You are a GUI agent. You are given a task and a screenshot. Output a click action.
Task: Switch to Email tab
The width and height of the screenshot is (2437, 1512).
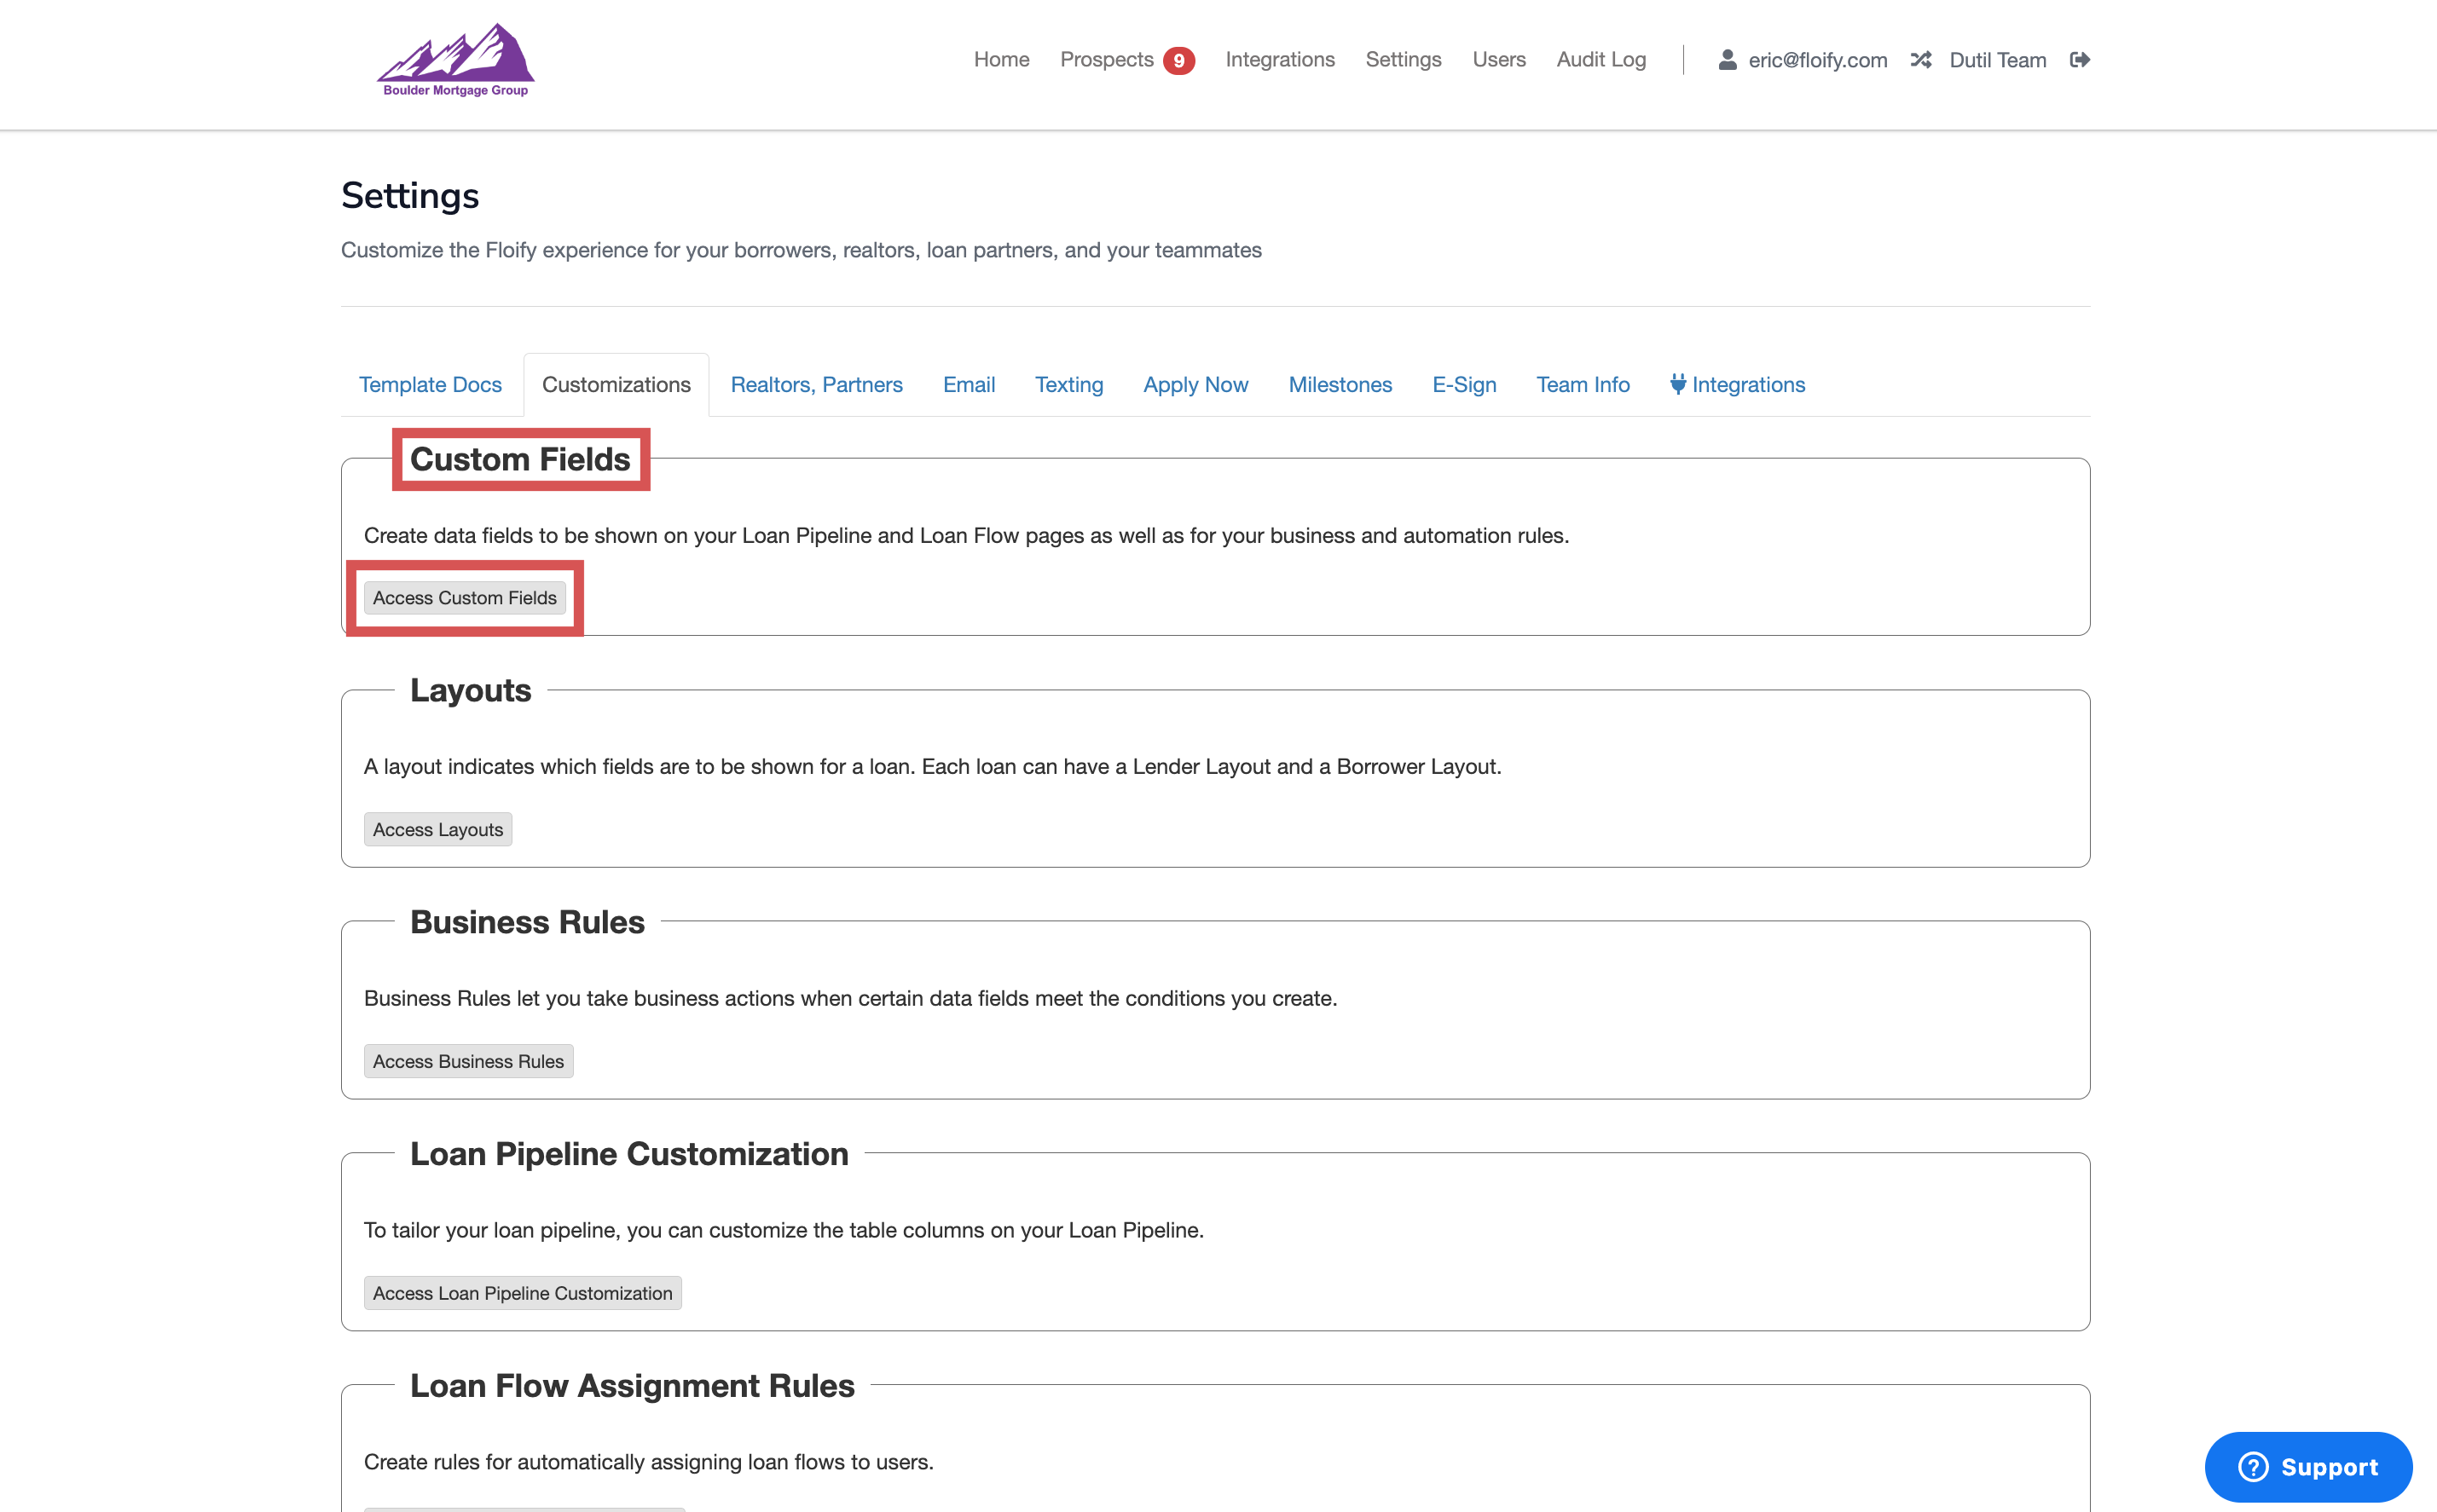969,384
